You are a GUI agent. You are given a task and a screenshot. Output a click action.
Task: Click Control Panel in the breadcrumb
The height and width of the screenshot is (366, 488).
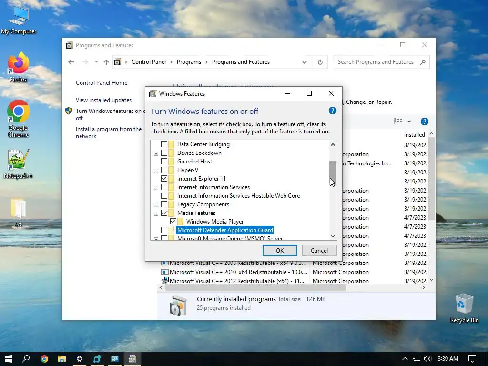tap(149, 62)
